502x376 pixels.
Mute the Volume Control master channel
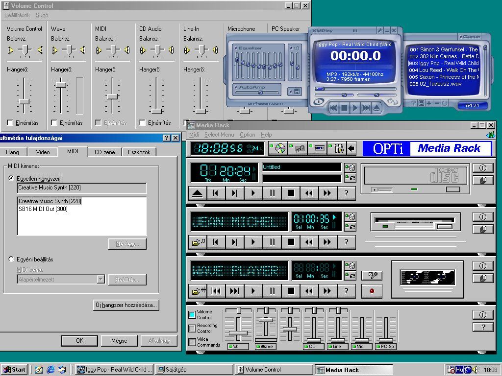(x=10, y=123)
